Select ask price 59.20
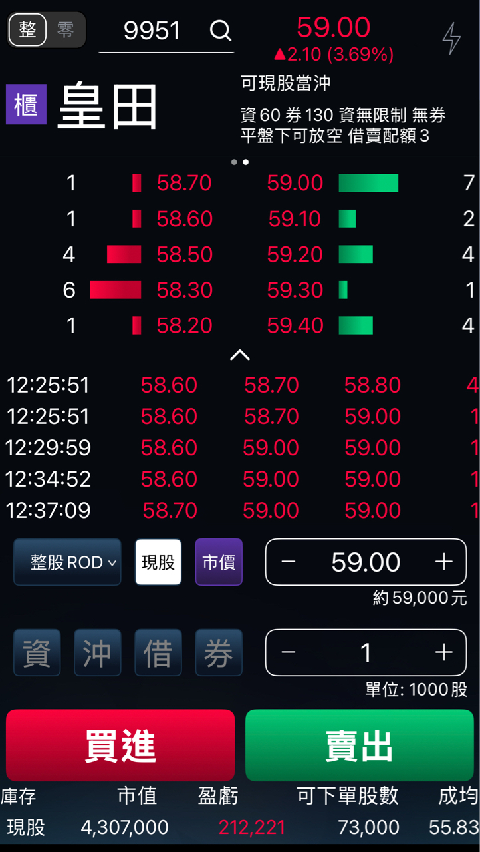 [x=295, y=254]
